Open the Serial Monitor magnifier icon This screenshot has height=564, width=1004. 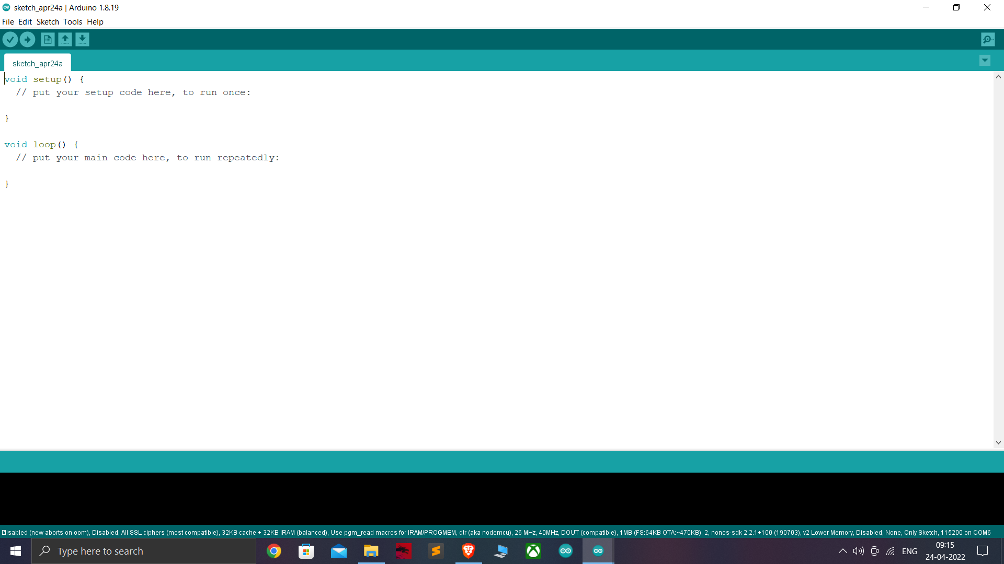coord(988,39)
